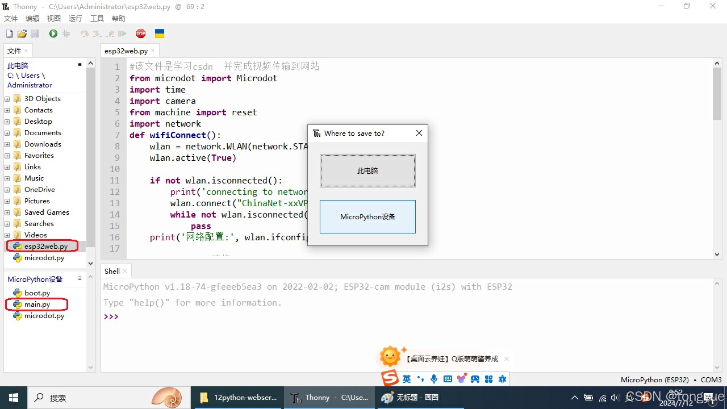This screenshot has width=727, height=409.
Task: Open the 视图 menu
Action: (x=54, y=19)
